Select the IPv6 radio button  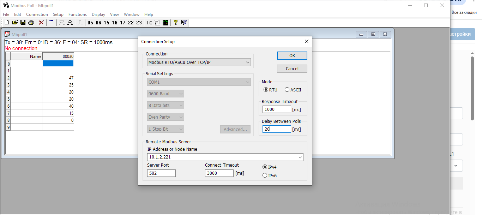(265, 175)
